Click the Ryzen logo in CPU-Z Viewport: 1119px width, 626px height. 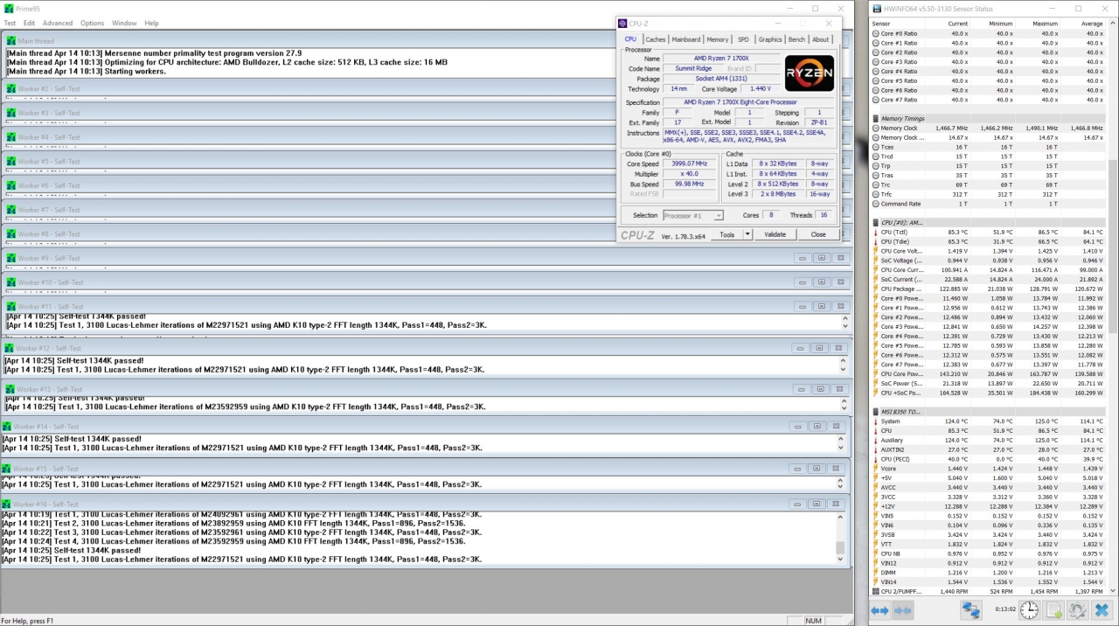point(809,73)
